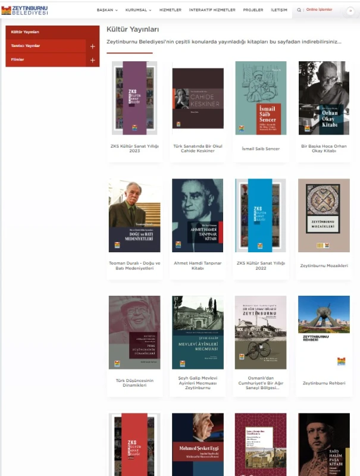Open the Mehmed Şevket Eygi book cover
Image resolution: width=360 pixels, height=476 pixels.
pyautogui.click(x=198, y=444)
